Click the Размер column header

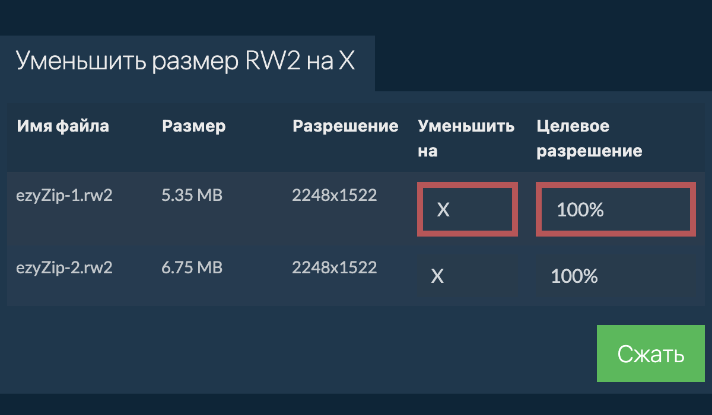(x=193, y=126)
